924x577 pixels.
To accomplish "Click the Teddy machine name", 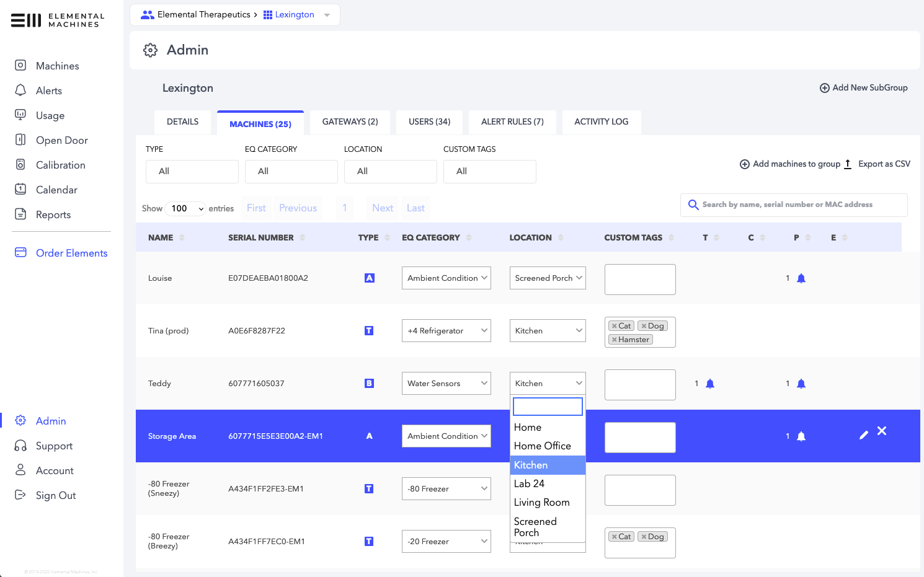I will tap(159, 384).
